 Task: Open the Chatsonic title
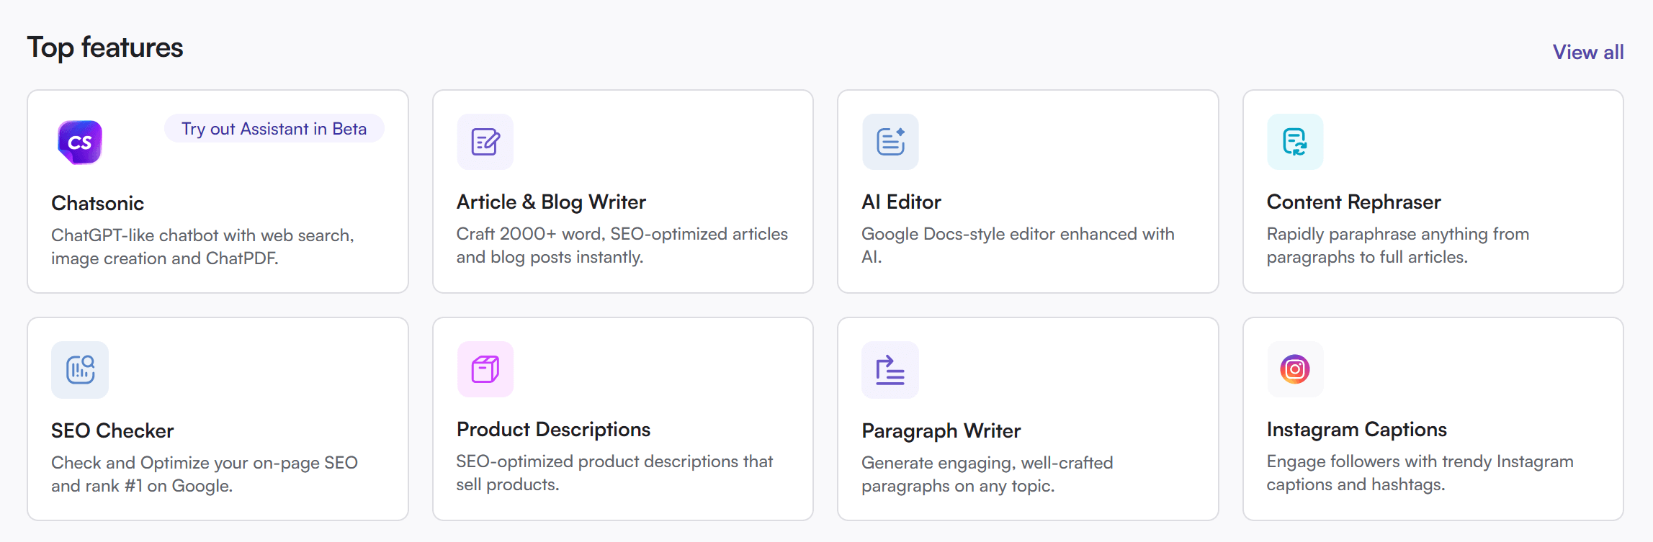(97, 204)
